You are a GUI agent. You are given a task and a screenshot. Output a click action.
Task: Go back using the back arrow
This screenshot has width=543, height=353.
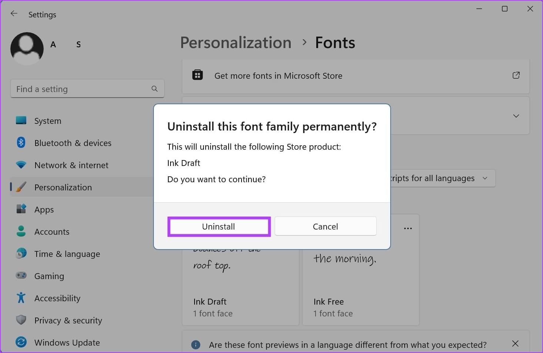(14, 14)
